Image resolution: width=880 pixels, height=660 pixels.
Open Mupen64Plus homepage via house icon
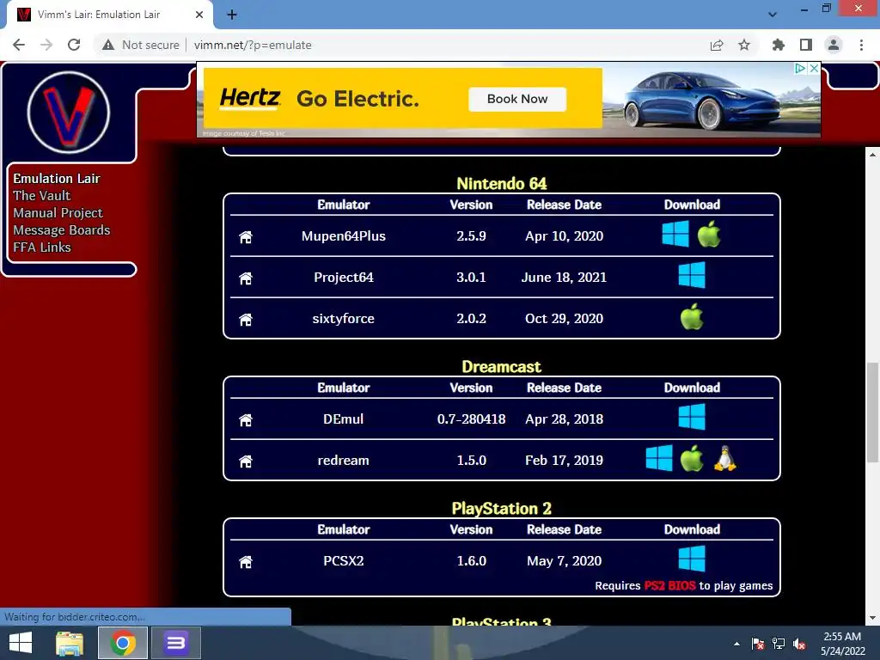pyautogui.click(x=246, y=237)
